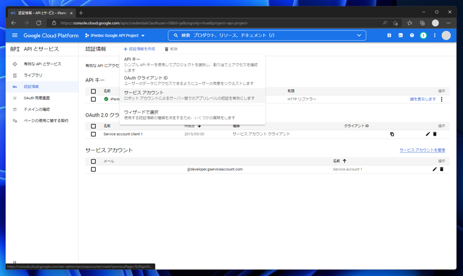
Task: Open a new browser tab
Action: coord(81,13)
